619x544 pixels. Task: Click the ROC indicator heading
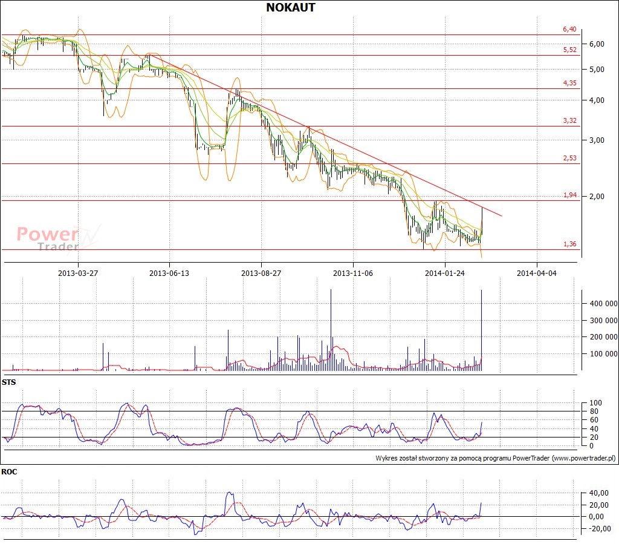(x=9, y=472)
